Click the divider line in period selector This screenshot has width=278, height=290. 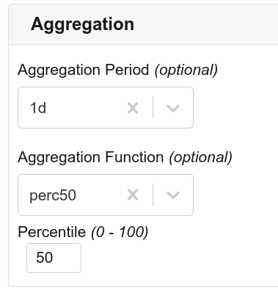(x=153, y=108)
